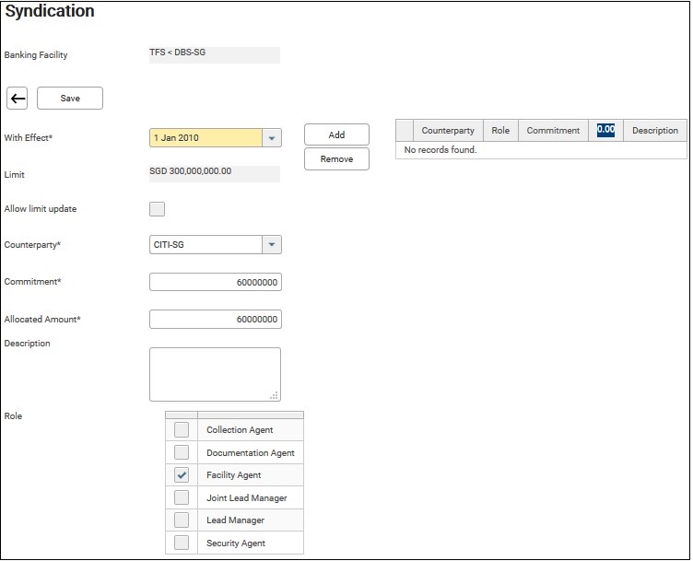Click the Commitment column header
693x561 pixels.
[553, 131]
